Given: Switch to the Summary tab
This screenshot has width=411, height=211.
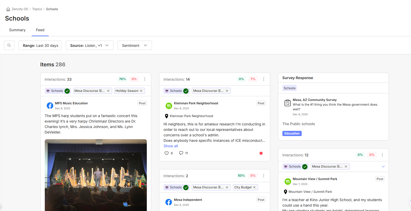Looking at the screenshot, I should 17,30.
